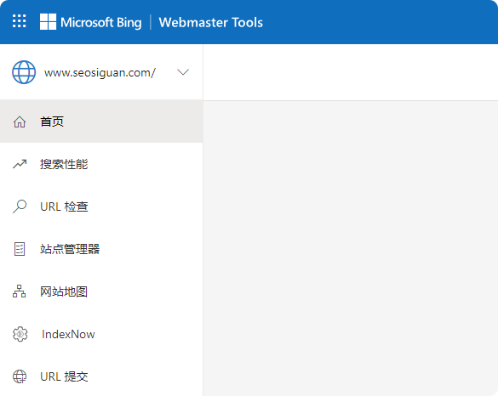Click the trend arrow icon for 搜索性能
Viewport: 498px width, 396px height.
pyautogui.click(x=20, y=164)
